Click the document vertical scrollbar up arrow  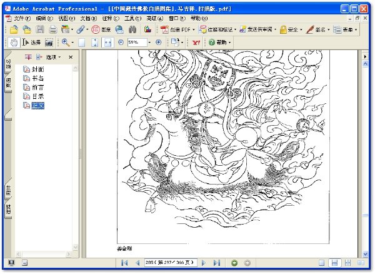click(x=365, y=64)
